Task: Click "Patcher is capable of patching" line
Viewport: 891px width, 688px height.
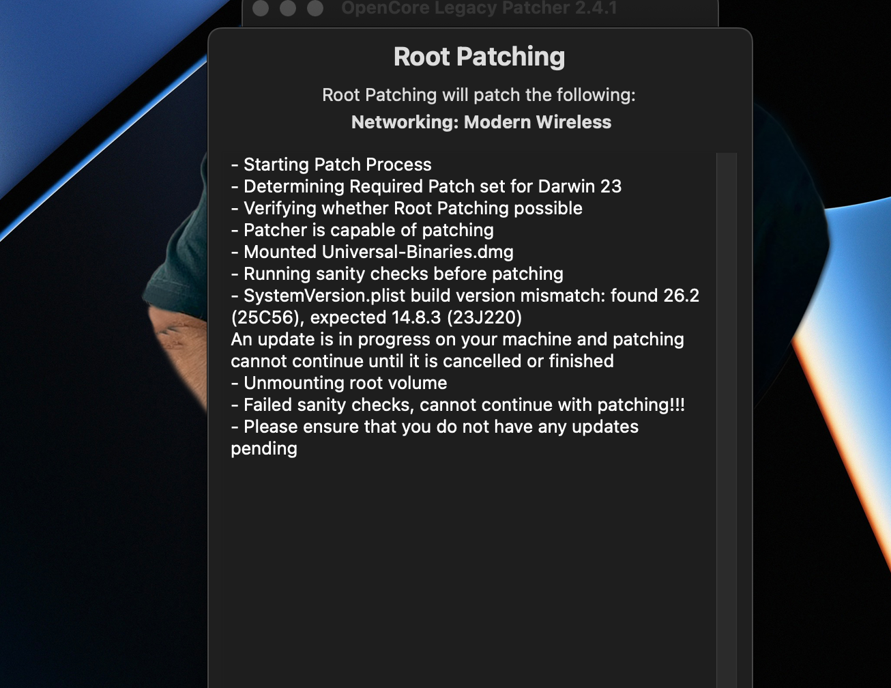Action: [362, 230]
